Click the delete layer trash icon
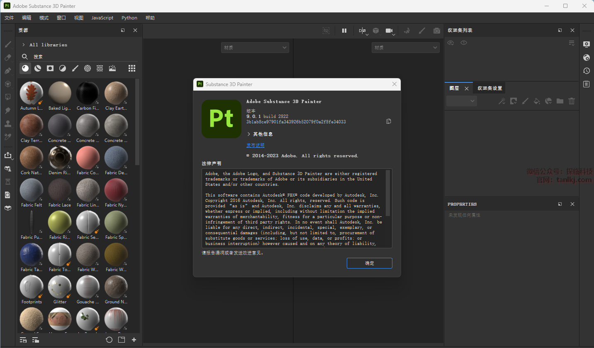594x348 pixels. pos(572,101)
